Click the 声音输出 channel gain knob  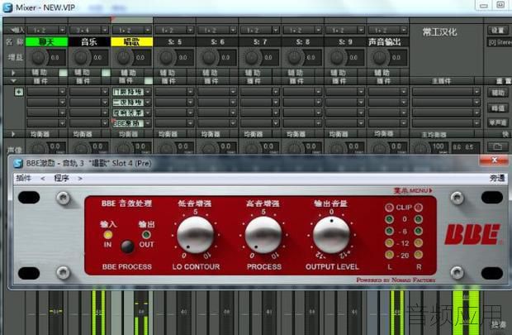point(380,57)
